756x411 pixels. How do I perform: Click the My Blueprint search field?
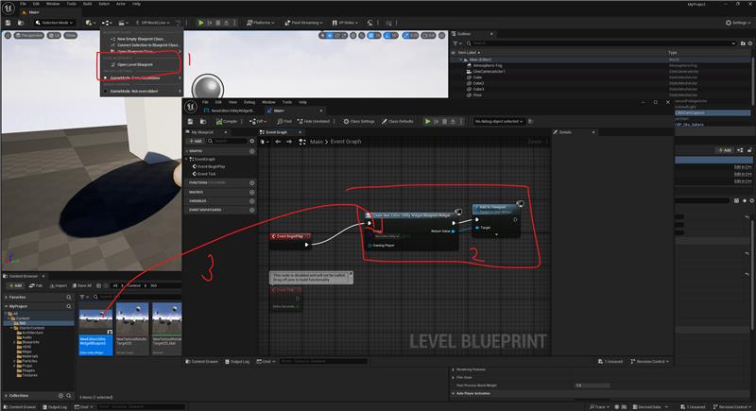pyautogui.click(x=227, y=141)
